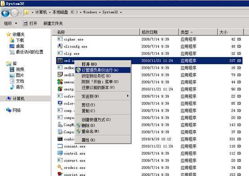Select 库 in the navigation pane
The height and width of the screenshot is (176, 249).
pos(11,64)
